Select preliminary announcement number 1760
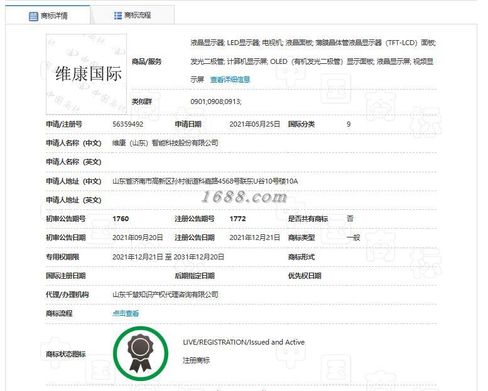Viewport: 488px width, 391px height. (121, 219)
